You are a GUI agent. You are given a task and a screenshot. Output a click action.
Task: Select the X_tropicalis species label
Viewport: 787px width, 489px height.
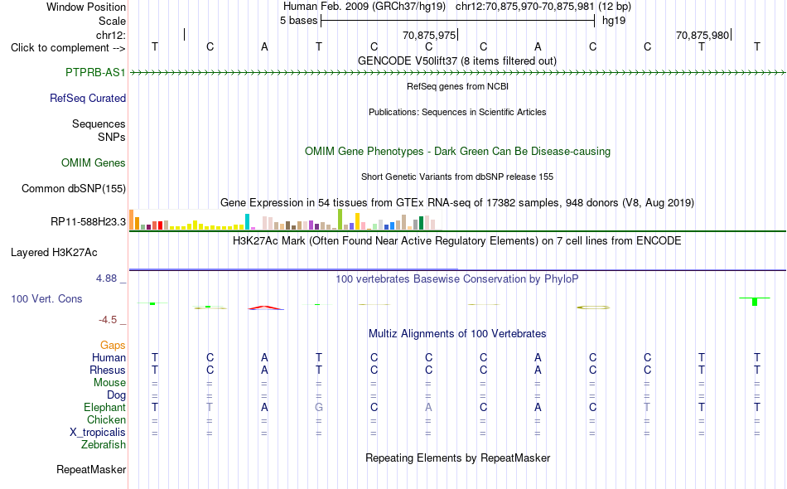point(98,433)
